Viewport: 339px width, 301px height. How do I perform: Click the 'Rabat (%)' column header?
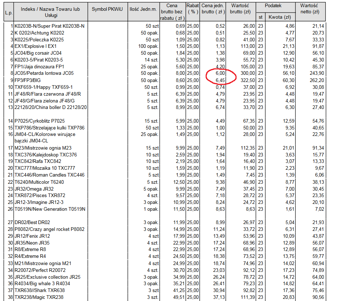193,9
